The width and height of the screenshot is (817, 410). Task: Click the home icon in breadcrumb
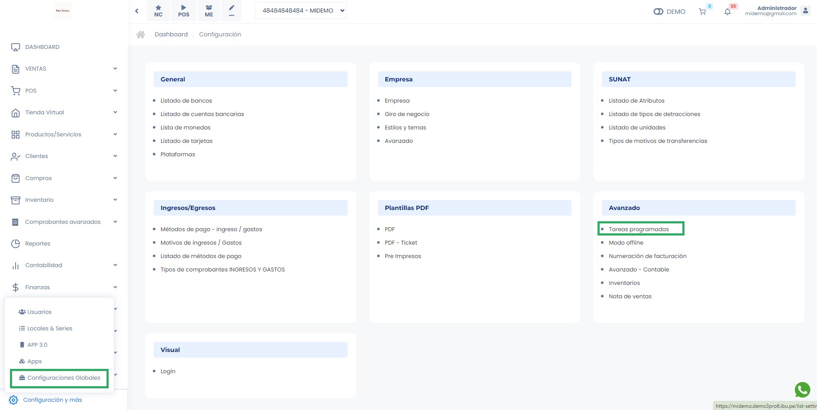141,35
